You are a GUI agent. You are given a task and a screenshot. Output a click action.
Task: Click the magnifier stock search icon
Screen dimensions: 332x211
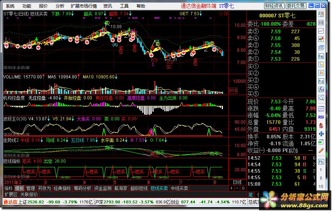click(321, 98)
